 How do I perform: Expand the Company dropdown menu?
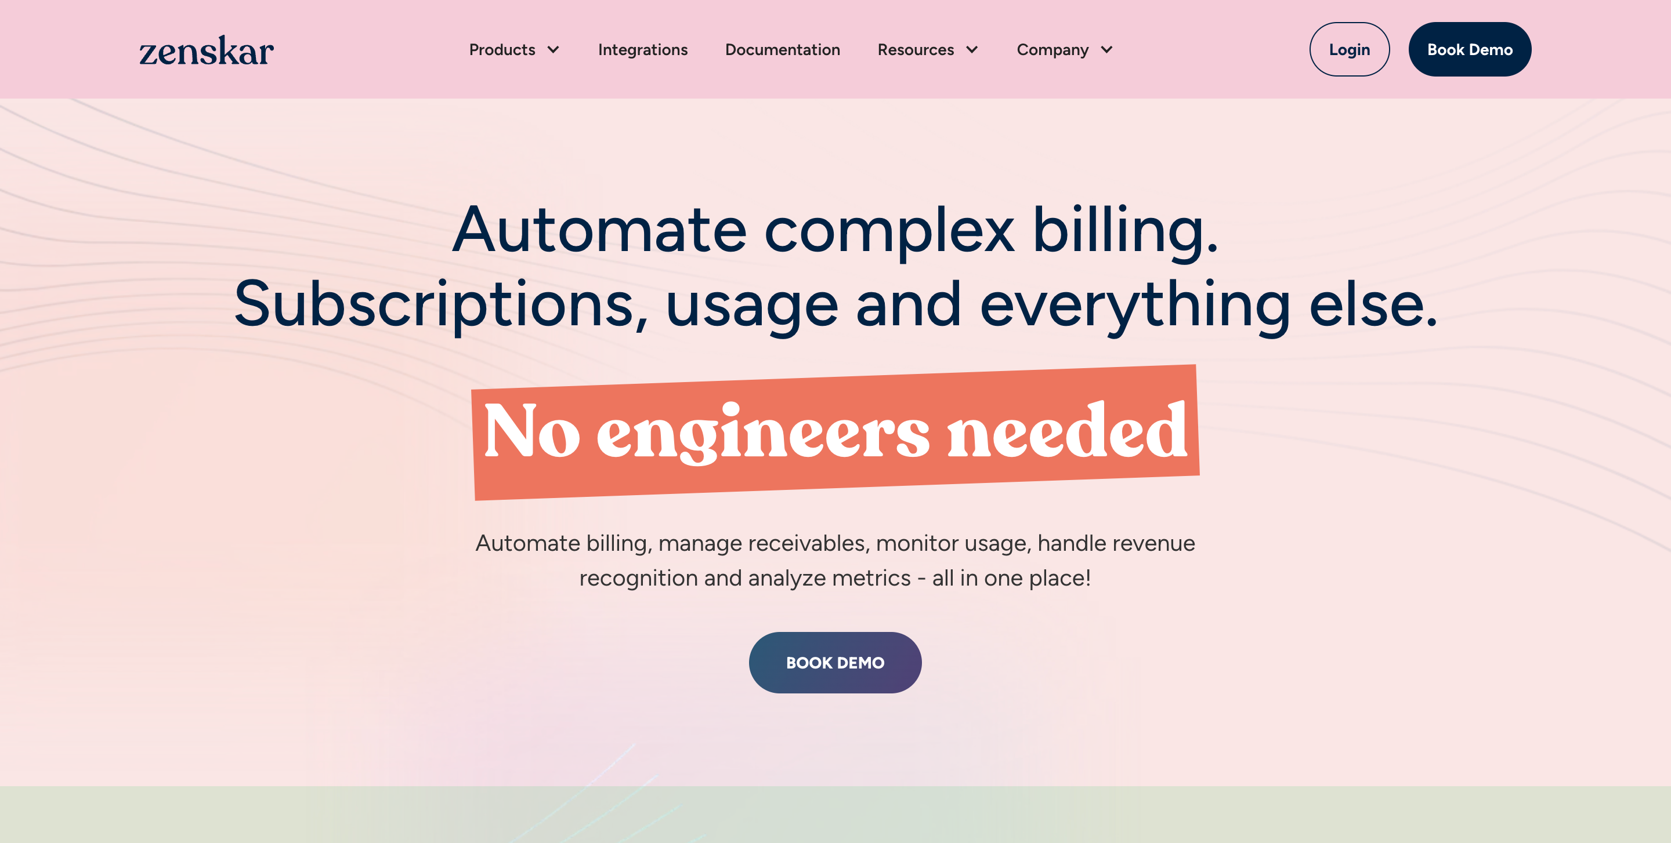(x=1065, y=49)
